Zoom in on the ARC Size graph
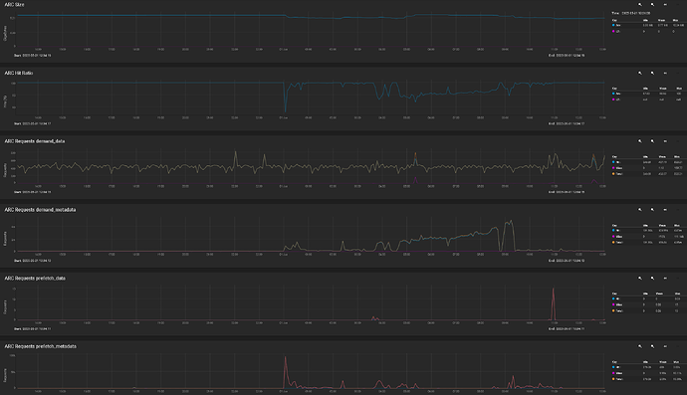The width and height of the screenshot is (687, 395). click(x=640, y=4)
